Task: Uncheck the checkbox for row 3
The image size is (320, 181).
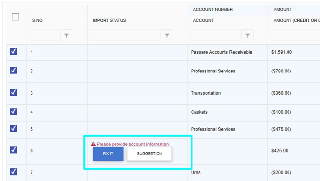Action: pyautogui.click(x=13, y=92)
